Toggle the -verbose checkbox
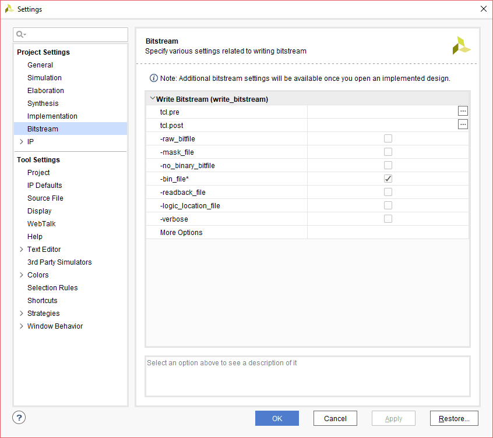The height and width of the screenshot is (438, 493). tap(388, 219)
